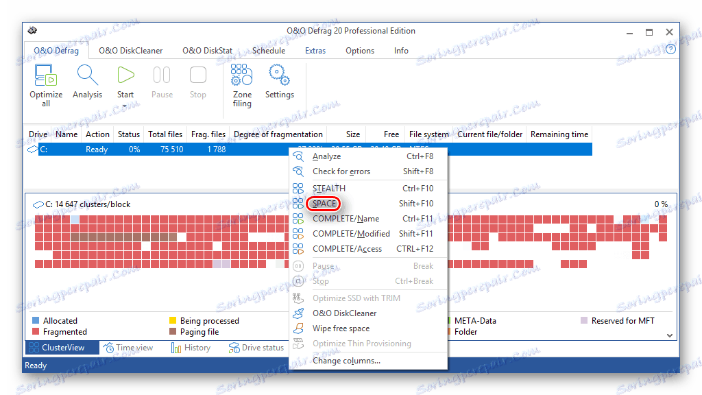
Task: Sort by File system column header
Action: [429, 134]
